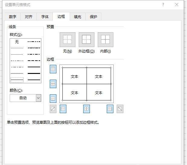Apply the 内部(I) inside borders preset
This screenshot has height=165, width=187.
click(x=106, y=40)
